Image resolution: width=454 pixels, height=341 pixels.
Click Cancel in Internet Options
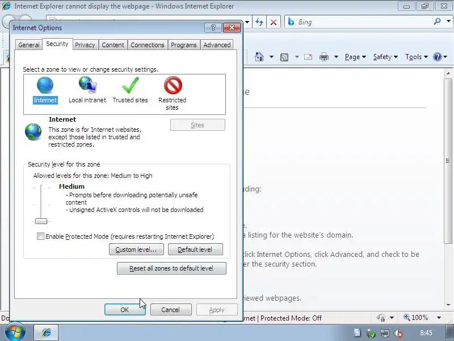click(x=171, y=310)
